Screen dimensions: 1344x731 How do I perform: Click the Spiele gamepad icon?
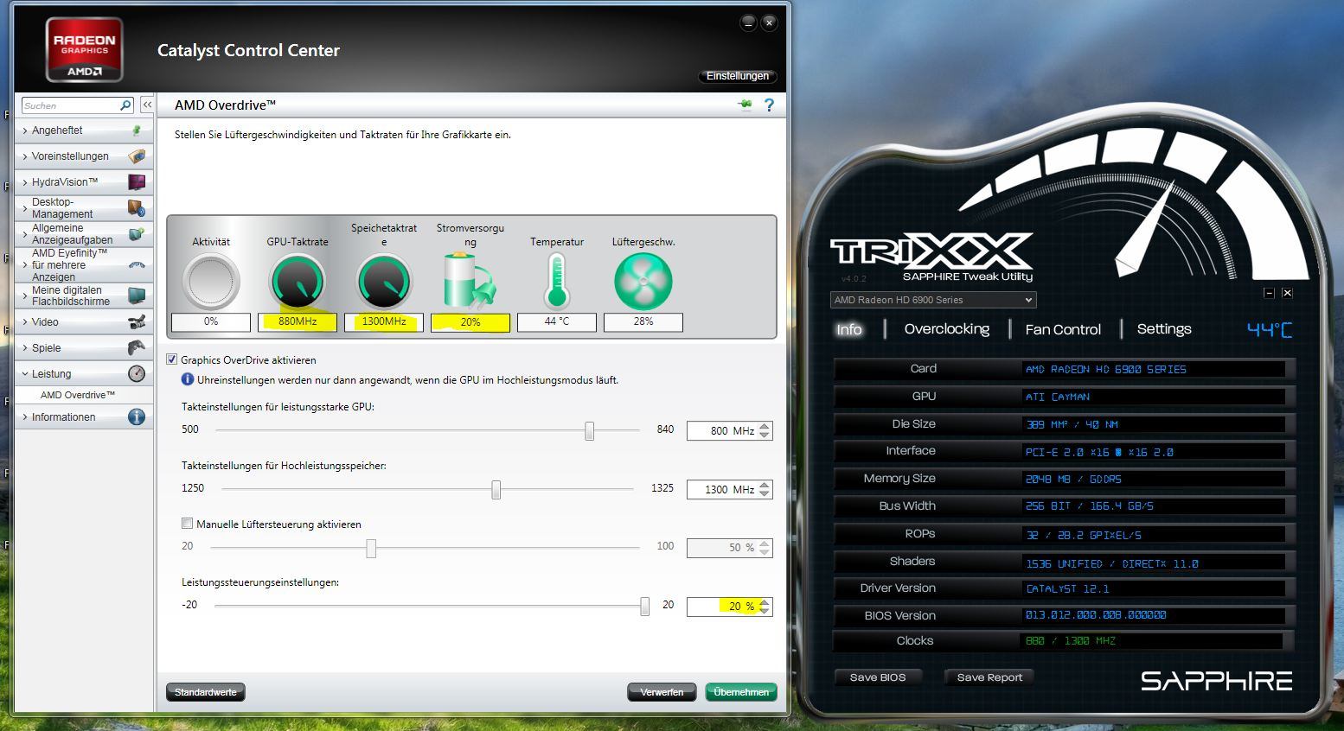[x=137, y=348]
